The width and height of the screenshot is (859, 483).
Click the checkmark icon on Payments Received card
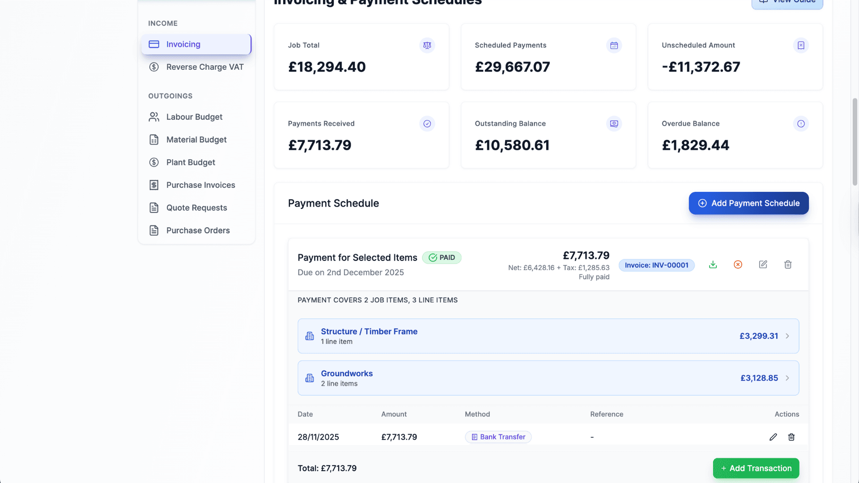(427, 123)
